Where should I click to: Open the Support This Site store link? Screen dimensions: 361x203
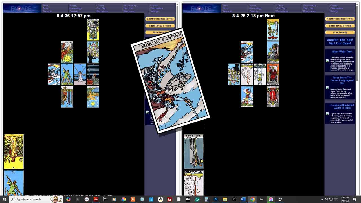click(340, 41)
